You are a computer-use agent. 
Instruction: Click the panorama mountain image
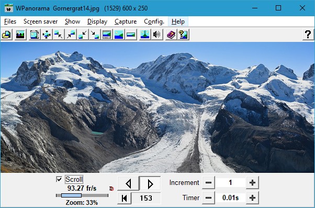[x=157, y=107]
